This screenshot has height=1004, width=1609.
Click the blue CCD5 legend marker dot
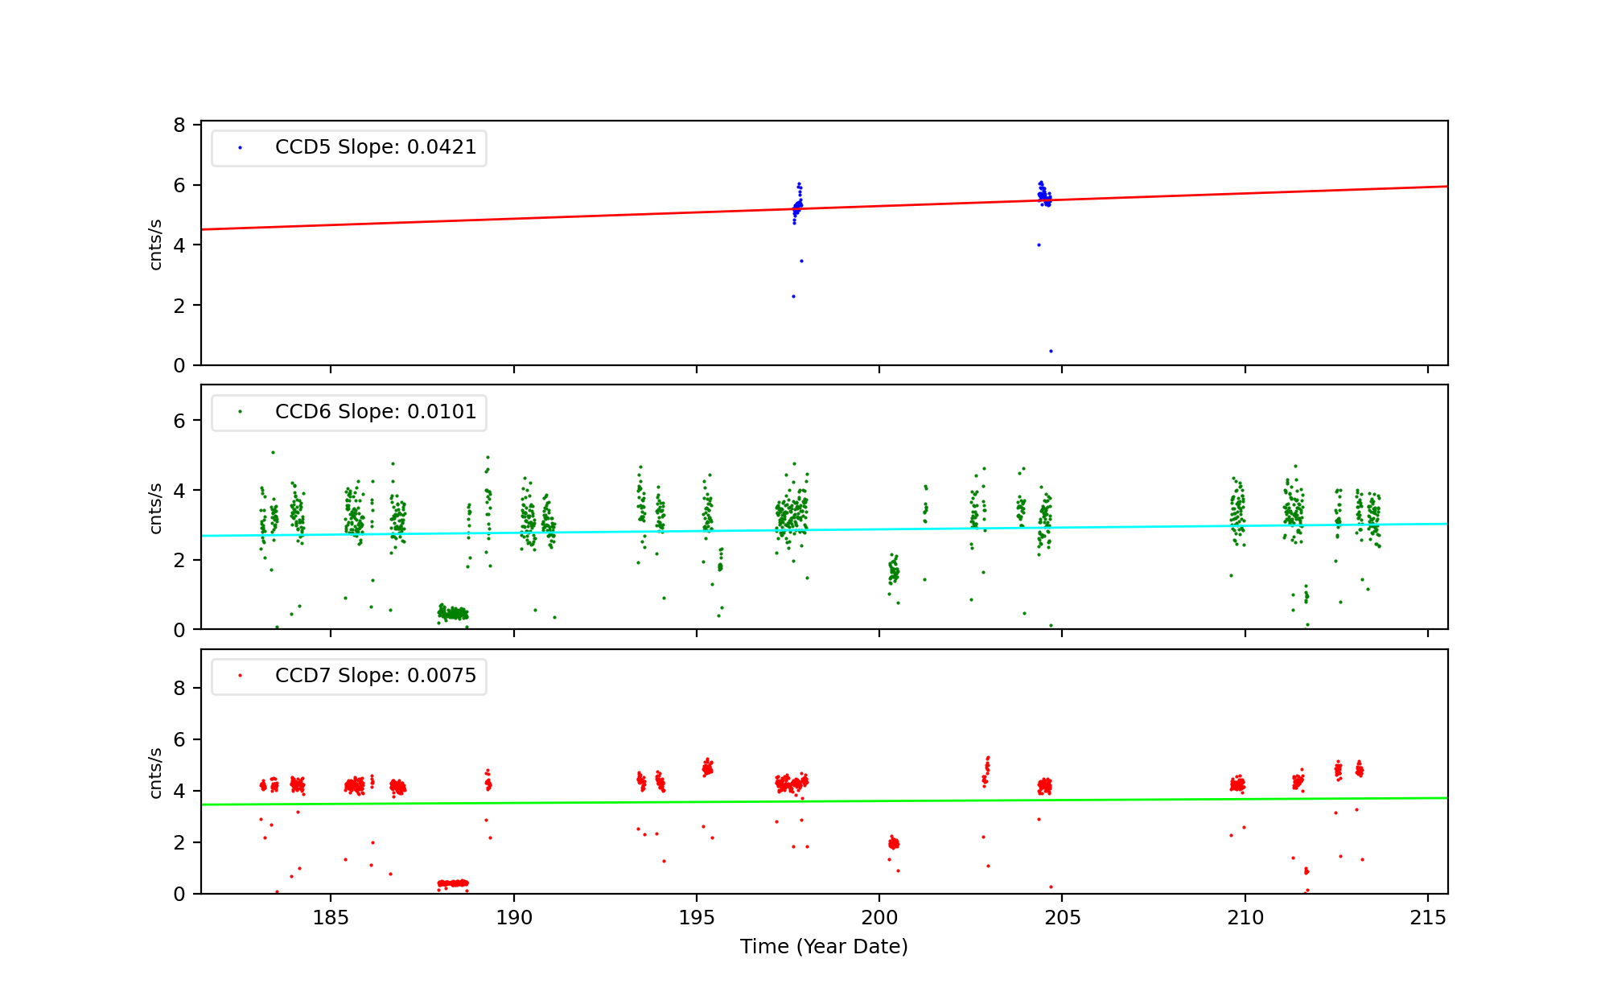240,148
